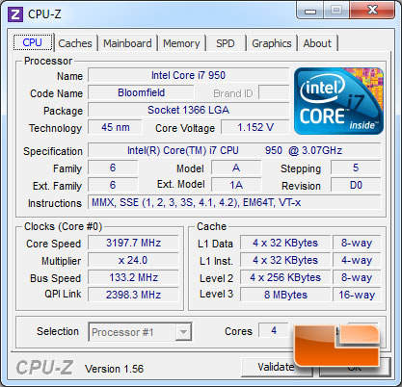Go to the Memory tab
Image resolution: width=402 pixels, height=387 pixels.
(x=181, y=43)
